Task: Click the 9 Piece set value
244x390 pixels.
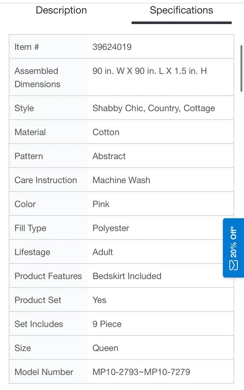Action: click(107, 324)
